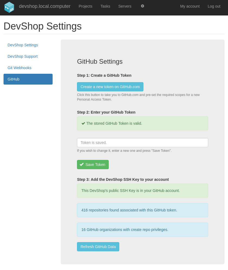The image size is (228, 270).
Task: Click the SSH Key is in your account message
Action: click(143, 191)
